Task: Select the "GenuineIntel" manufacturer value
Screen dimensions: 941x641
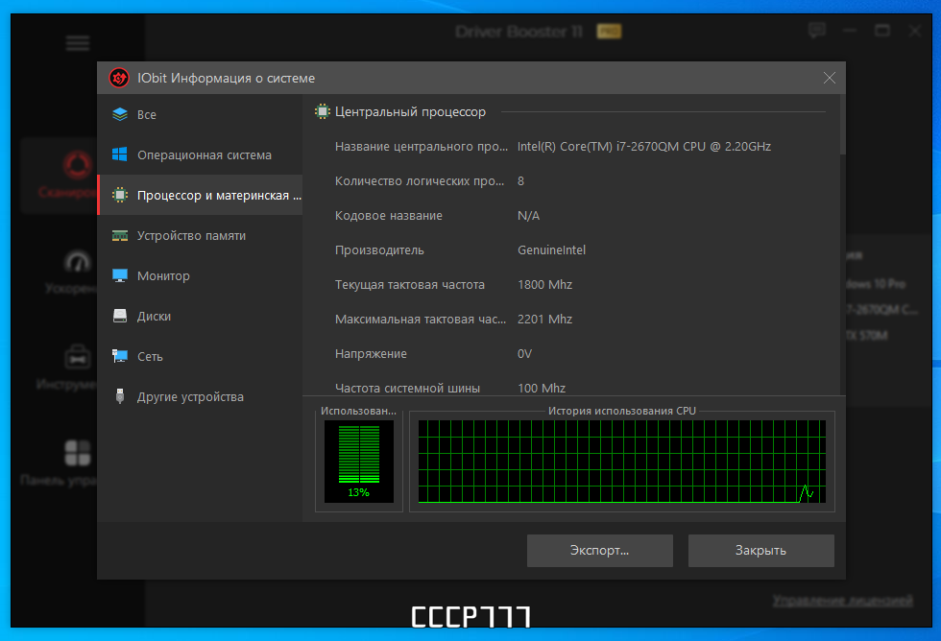Action: [x=551, y=250]
